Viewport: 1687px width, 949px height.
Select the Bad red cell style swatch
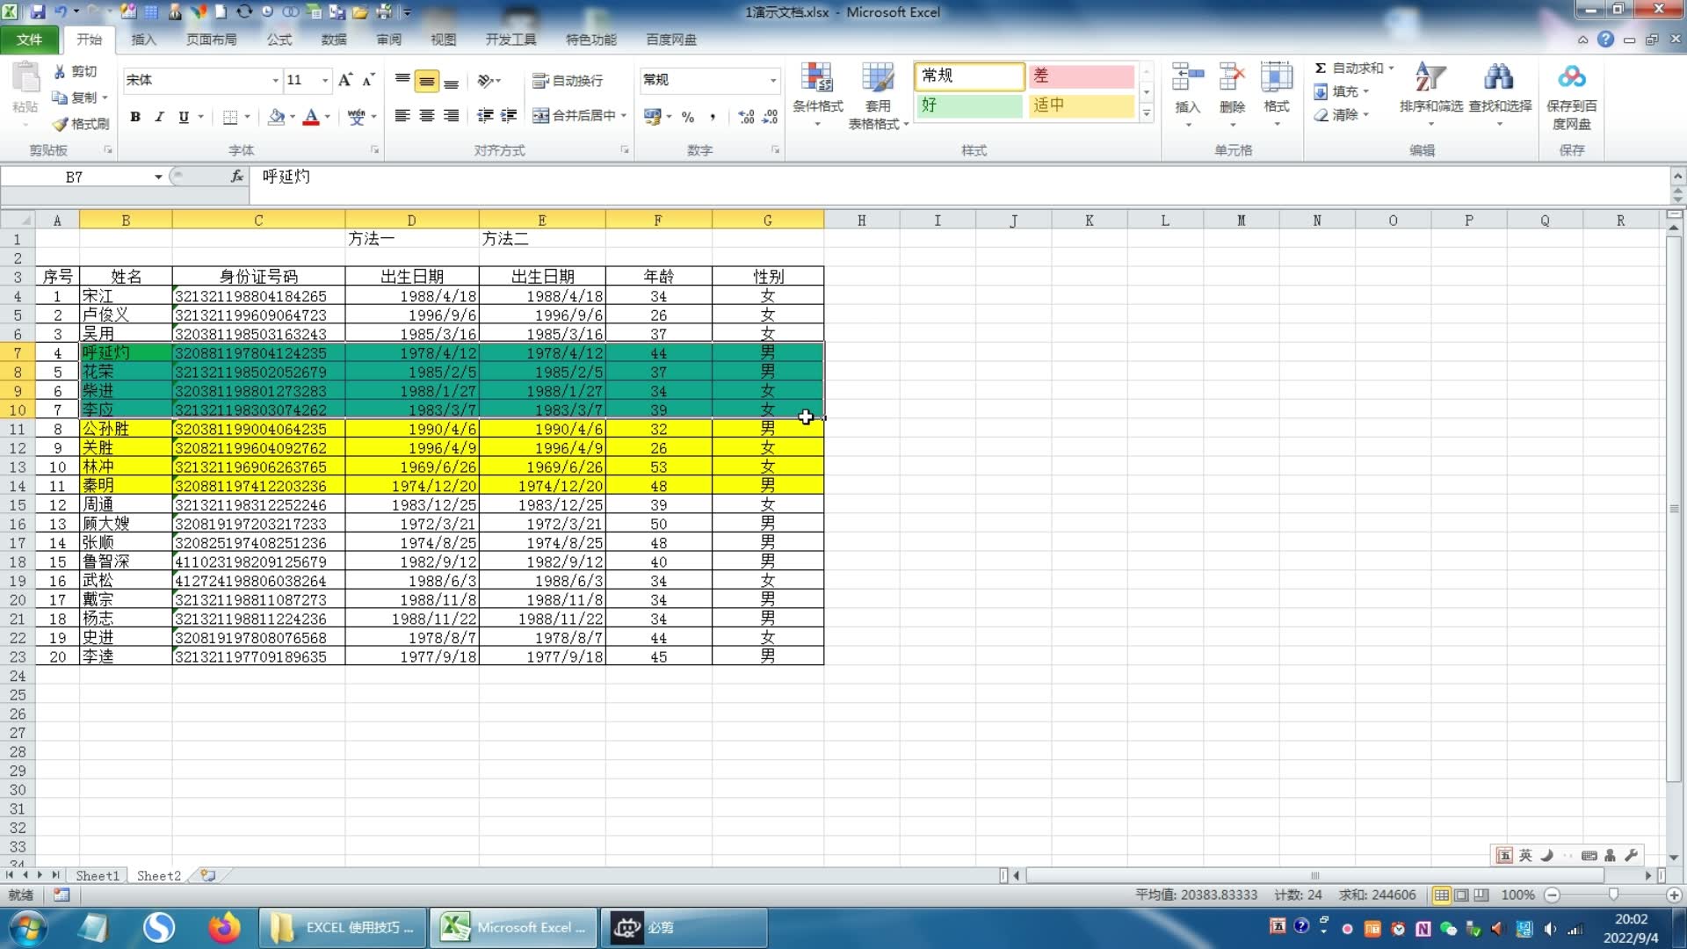pos(1081,76)
